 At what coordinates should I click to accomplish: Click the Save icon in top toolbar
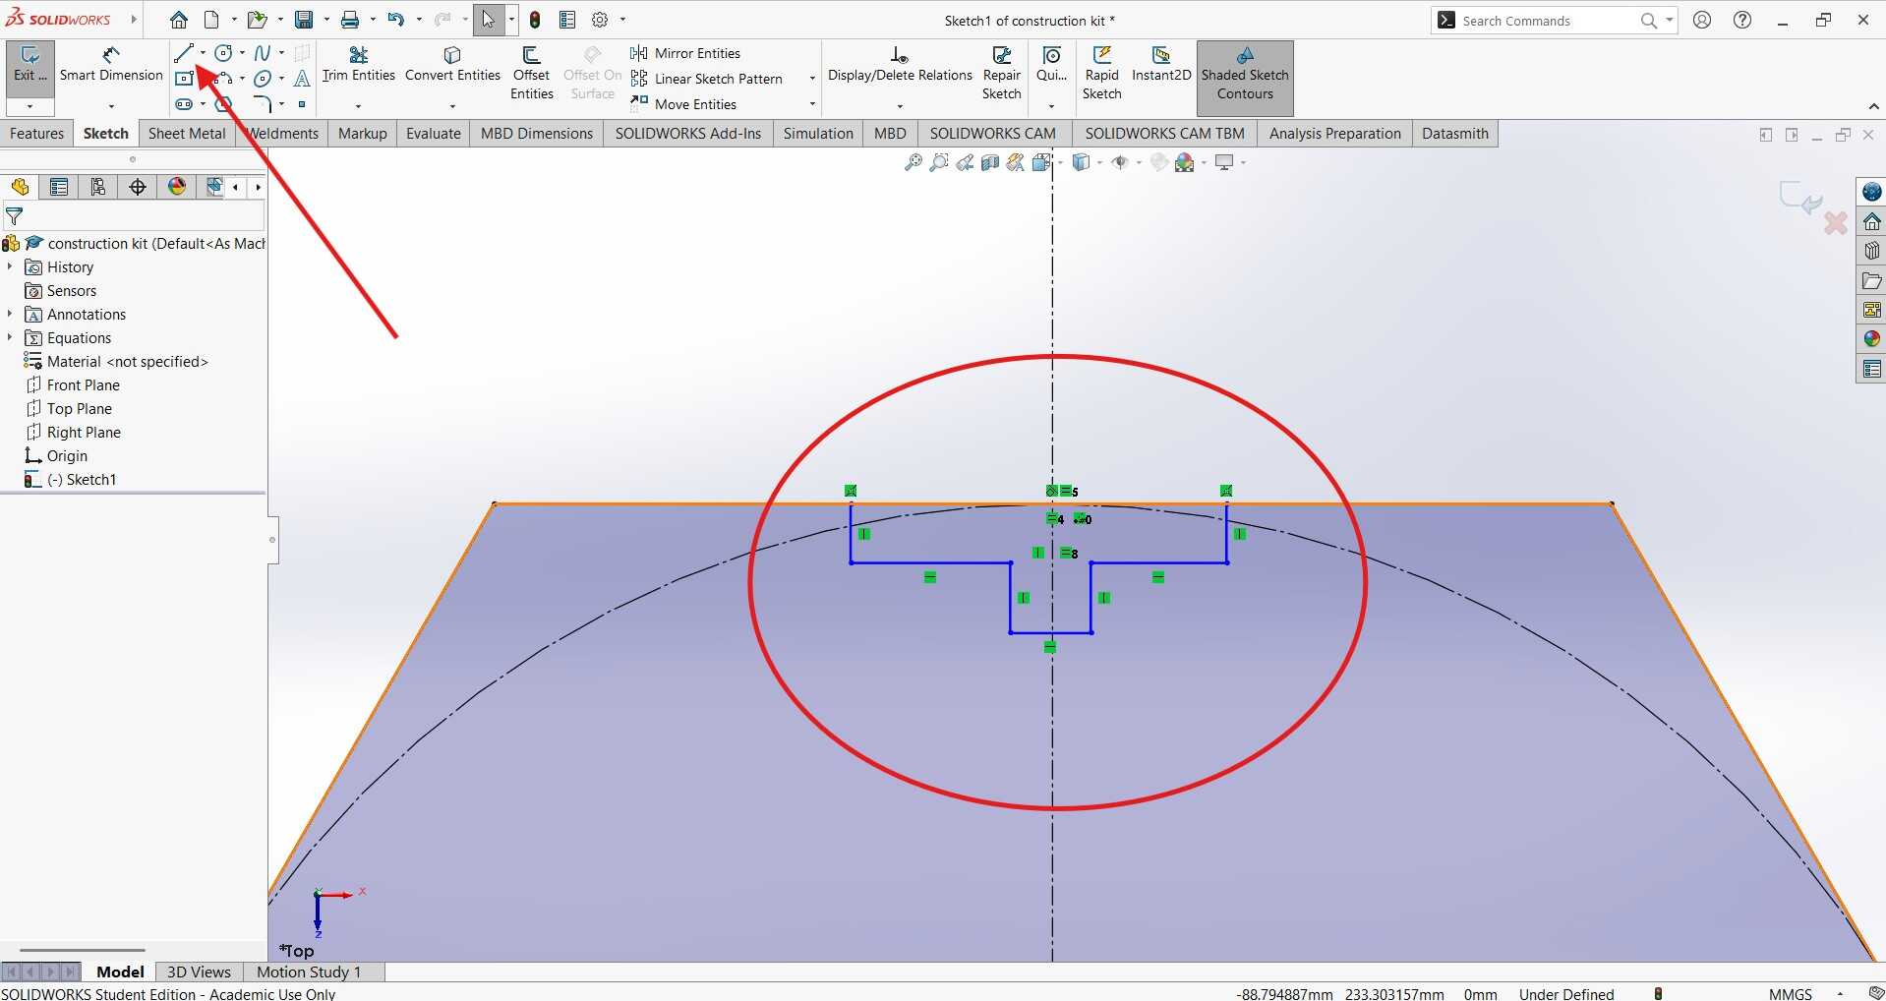coord(304,20)
